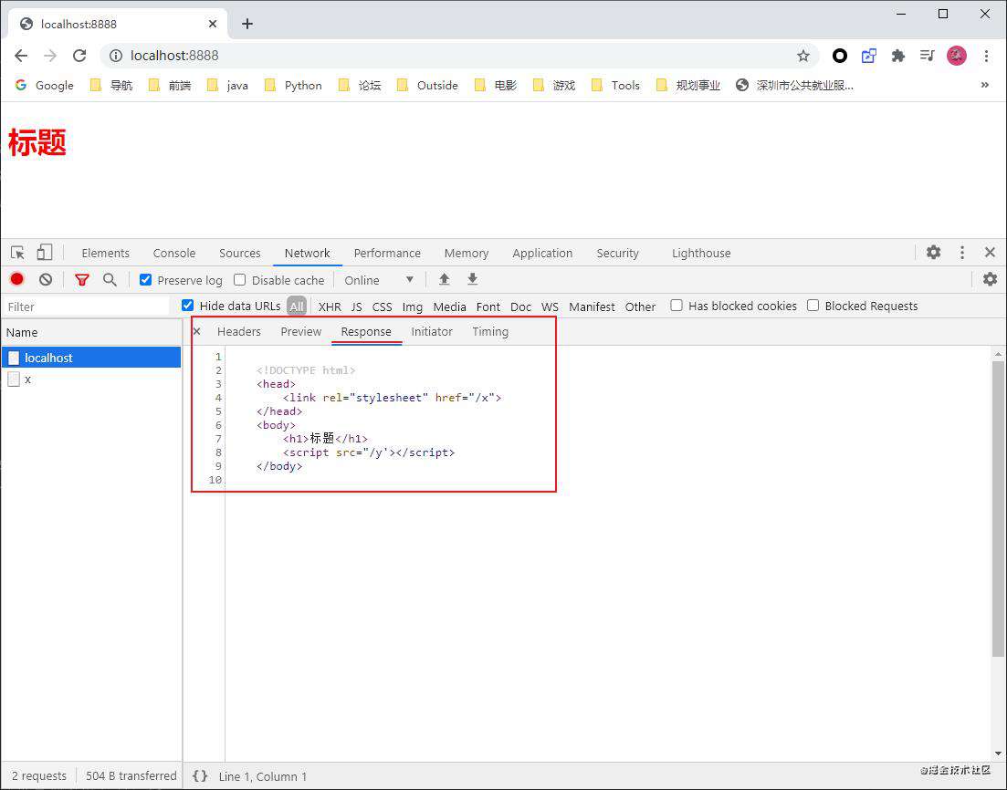View site information icon in address bar
This screenshot has height=790, width=1007.
[x=116, y=56]
